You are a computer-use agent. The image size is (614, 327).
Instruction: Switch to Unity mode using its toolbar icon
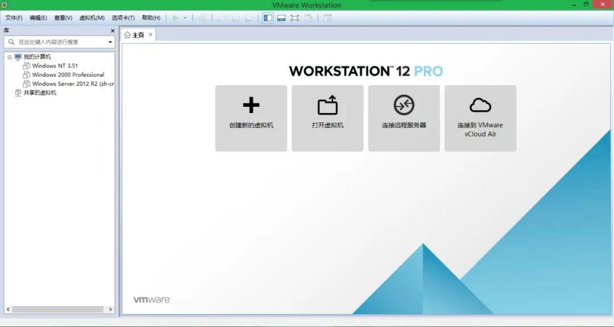(x=308, y=18)
